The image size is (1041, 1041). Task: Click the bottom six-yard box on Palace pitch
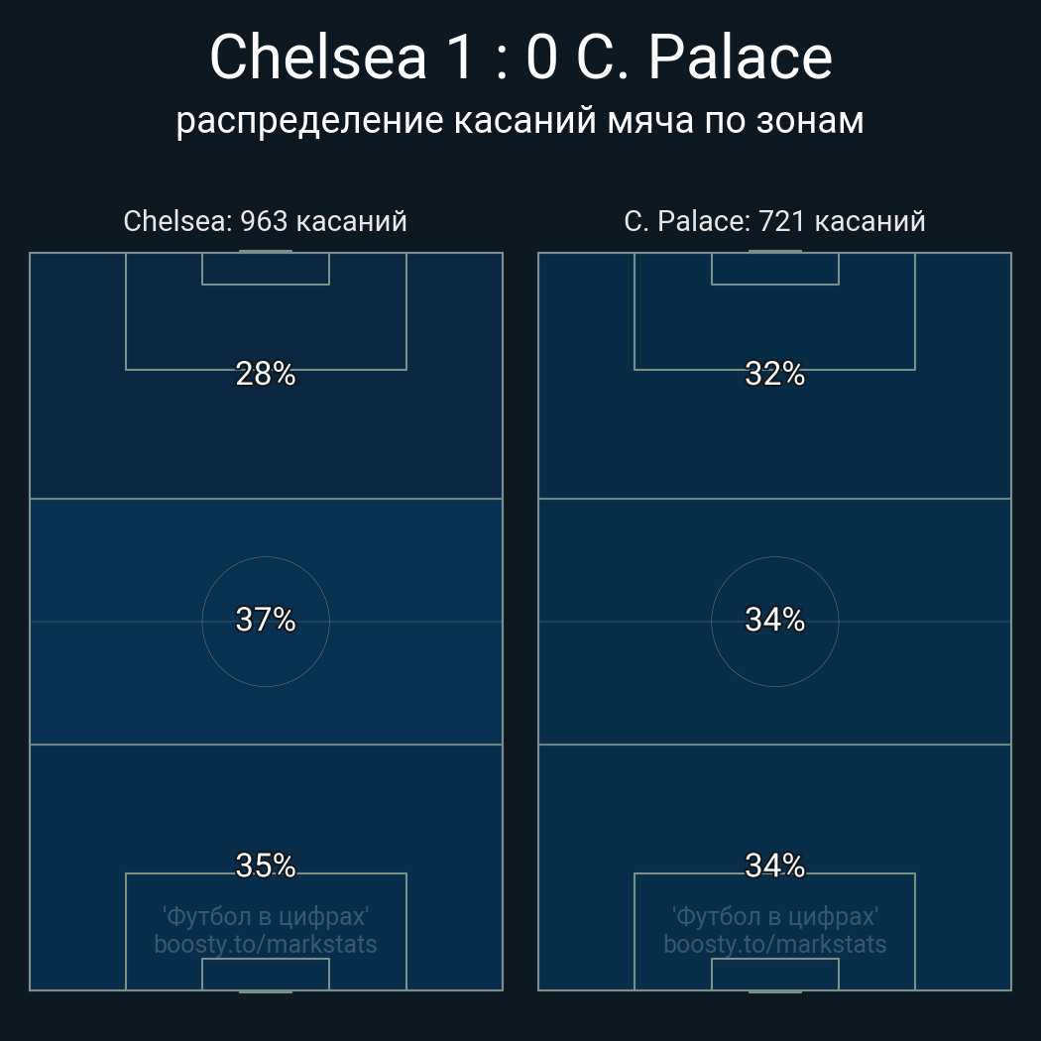coord(774,974)
